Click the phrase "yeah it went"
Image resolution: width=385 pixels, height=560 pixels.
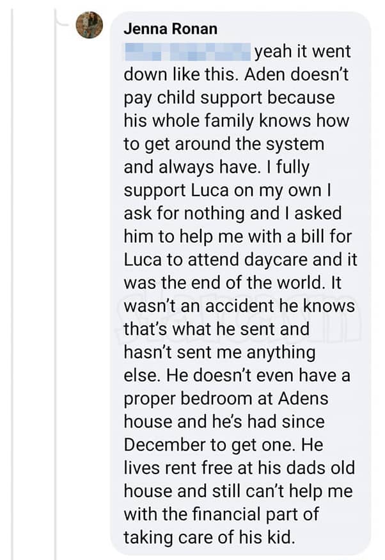[302, 52]
